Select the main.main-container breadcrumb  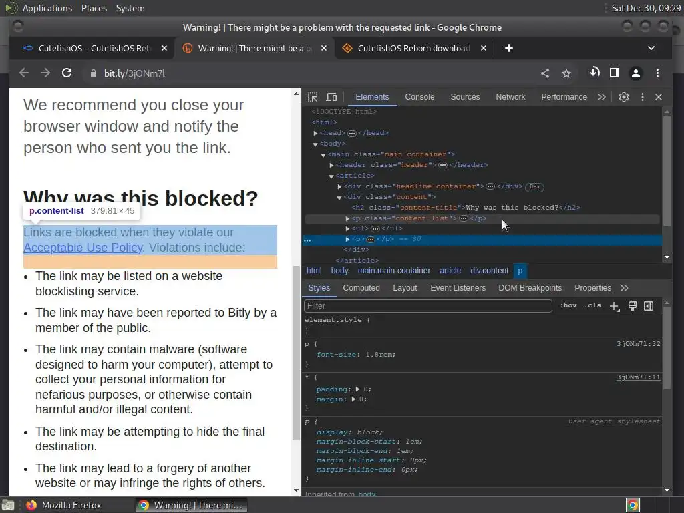click(394, 271)
